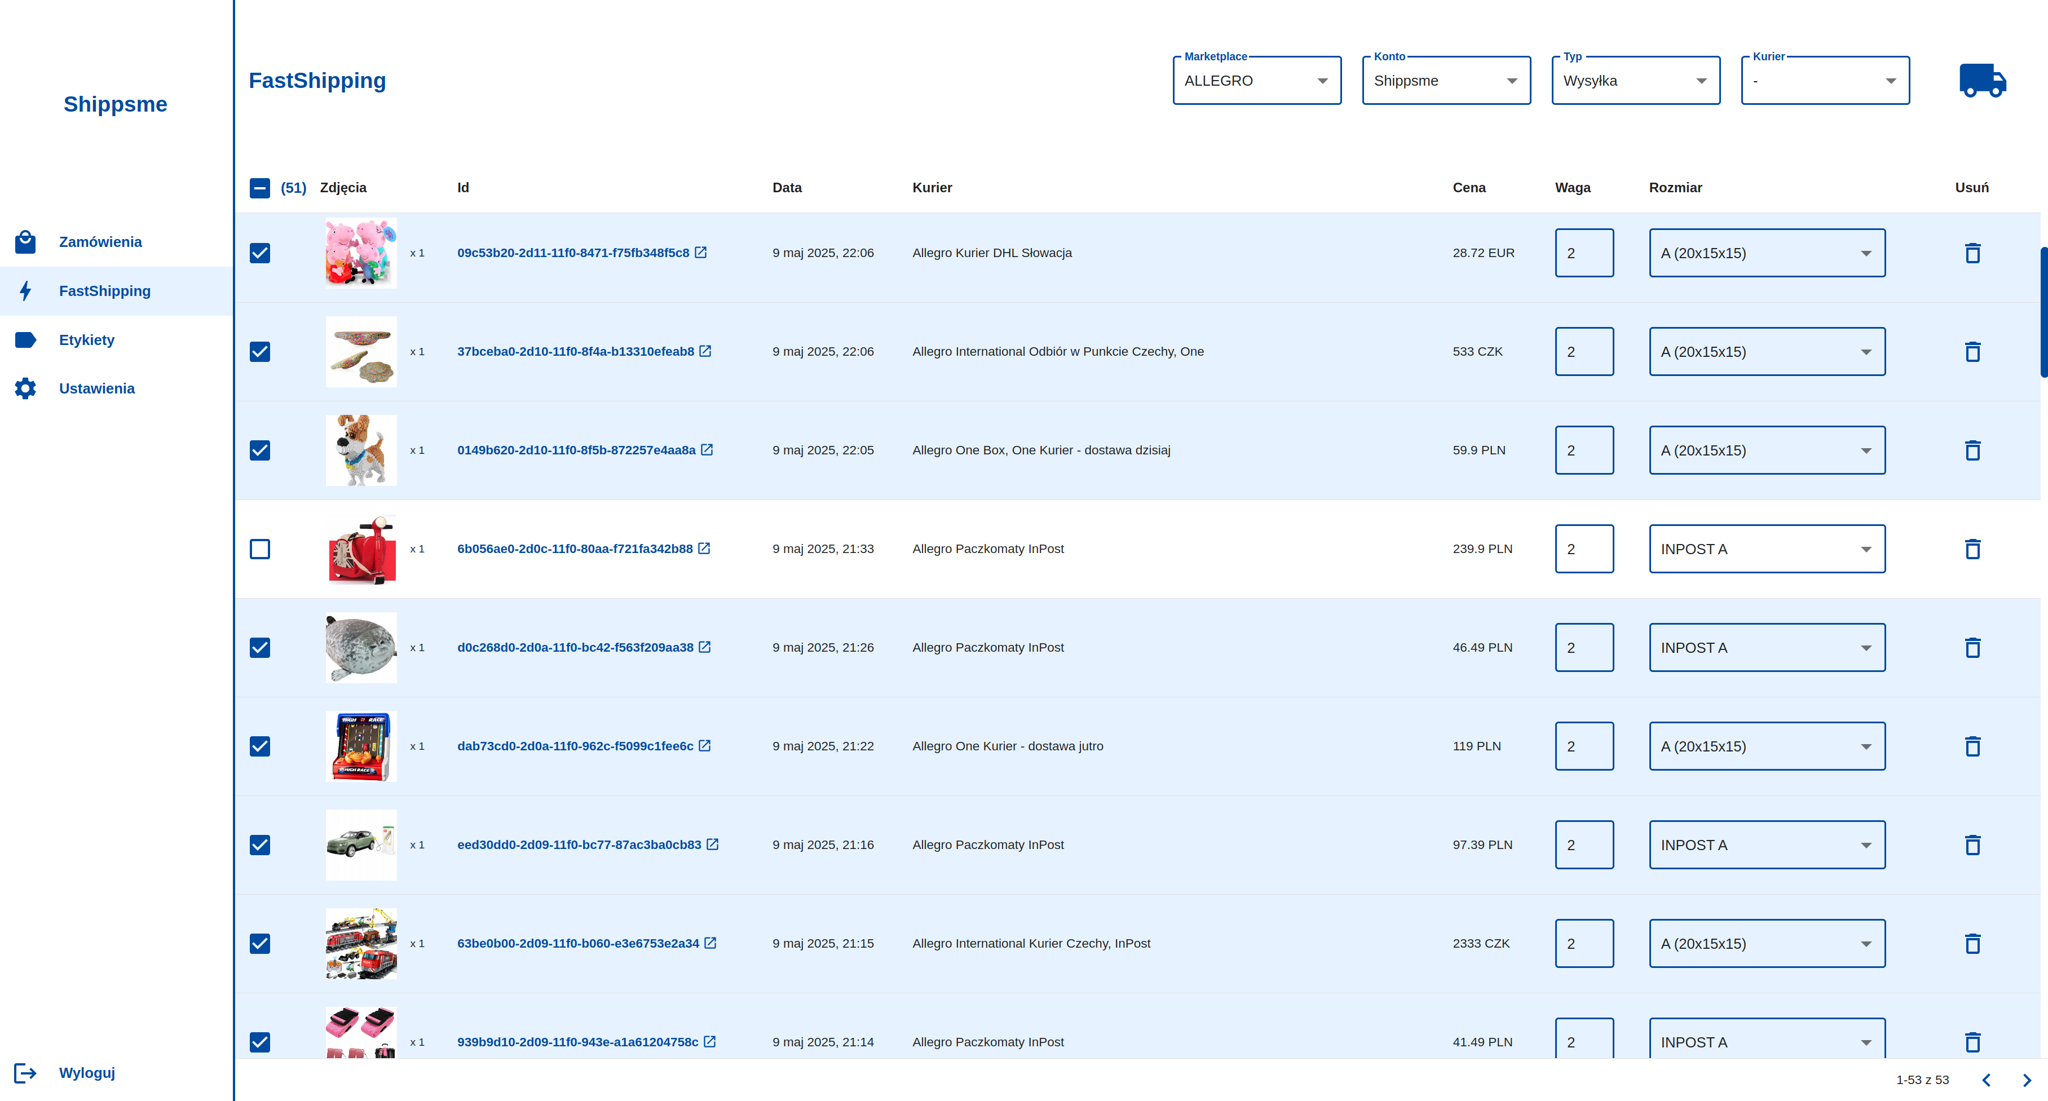Click the Etykiety label tag icon
Image resolution: width=2048 pixels, height=1101 pixels.
click(x=25, y=339)
